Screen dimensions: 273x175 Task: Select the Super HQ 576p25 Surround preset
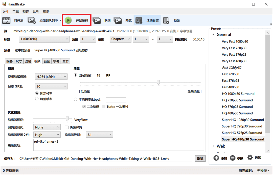pyautogui.click(x=242, y=133)
